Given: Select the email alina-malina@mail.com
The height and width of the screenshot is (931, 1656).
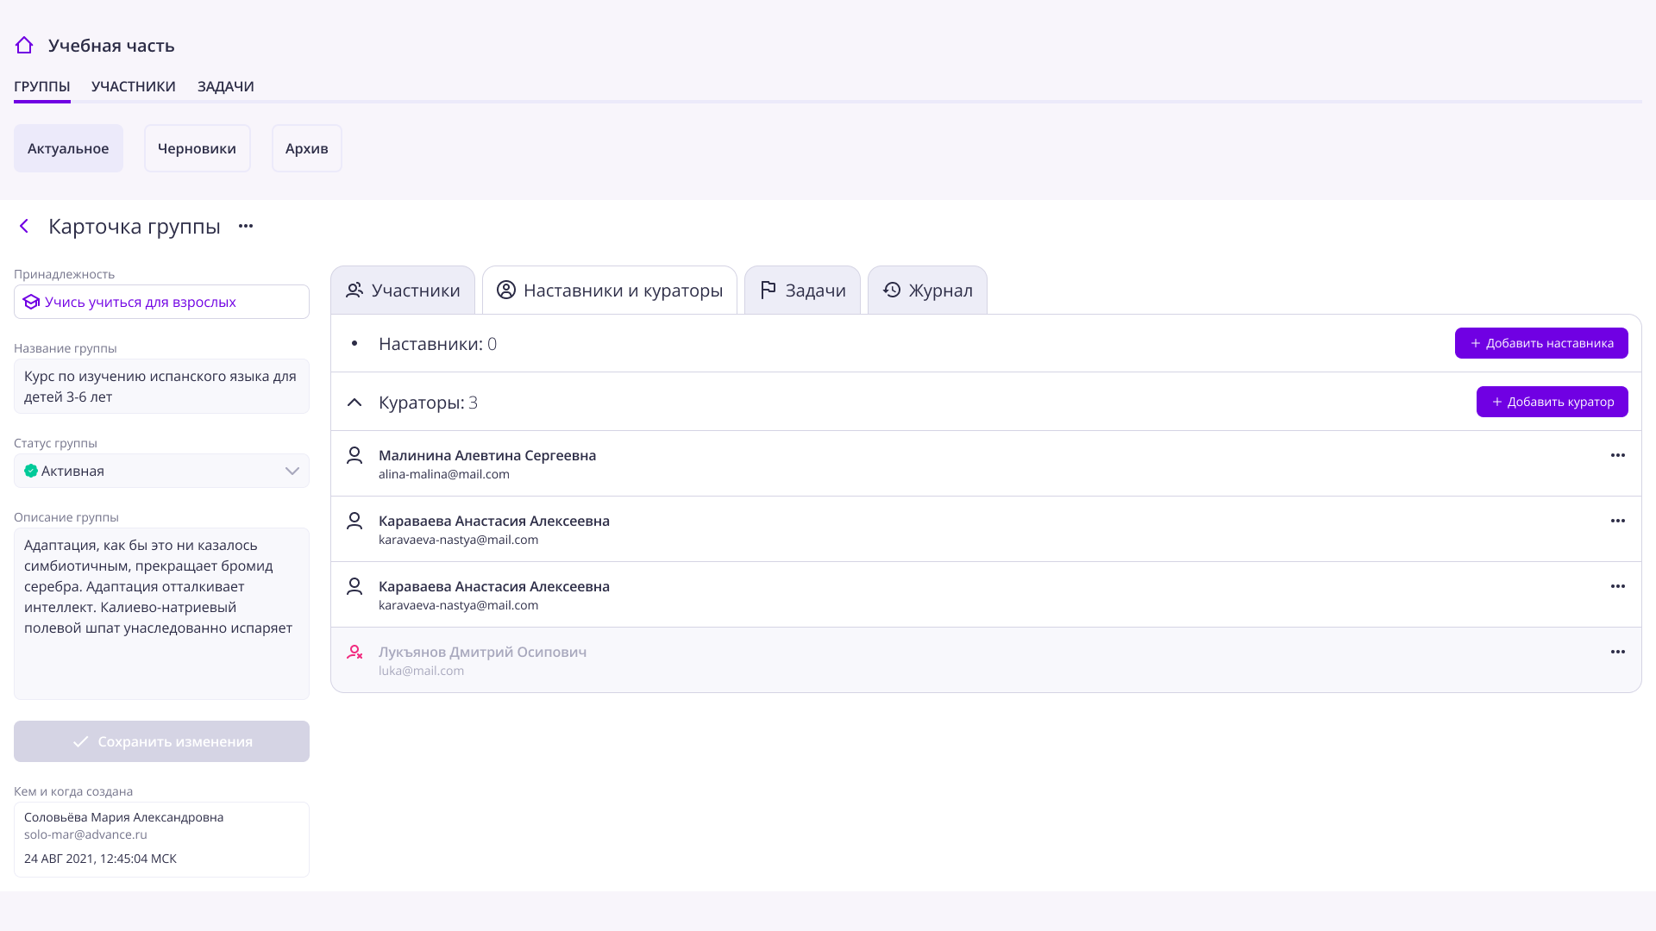Looking at the screenshot, I should tap(444, 474).
